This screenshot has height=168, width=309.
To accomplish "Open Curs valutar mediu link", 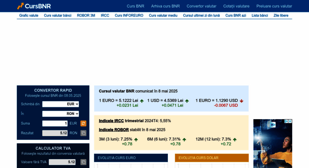I will tap(163, 15).
